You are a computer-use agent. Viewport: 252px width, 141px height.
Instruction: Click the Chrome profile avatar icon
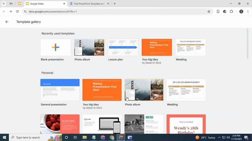(241, 12)
